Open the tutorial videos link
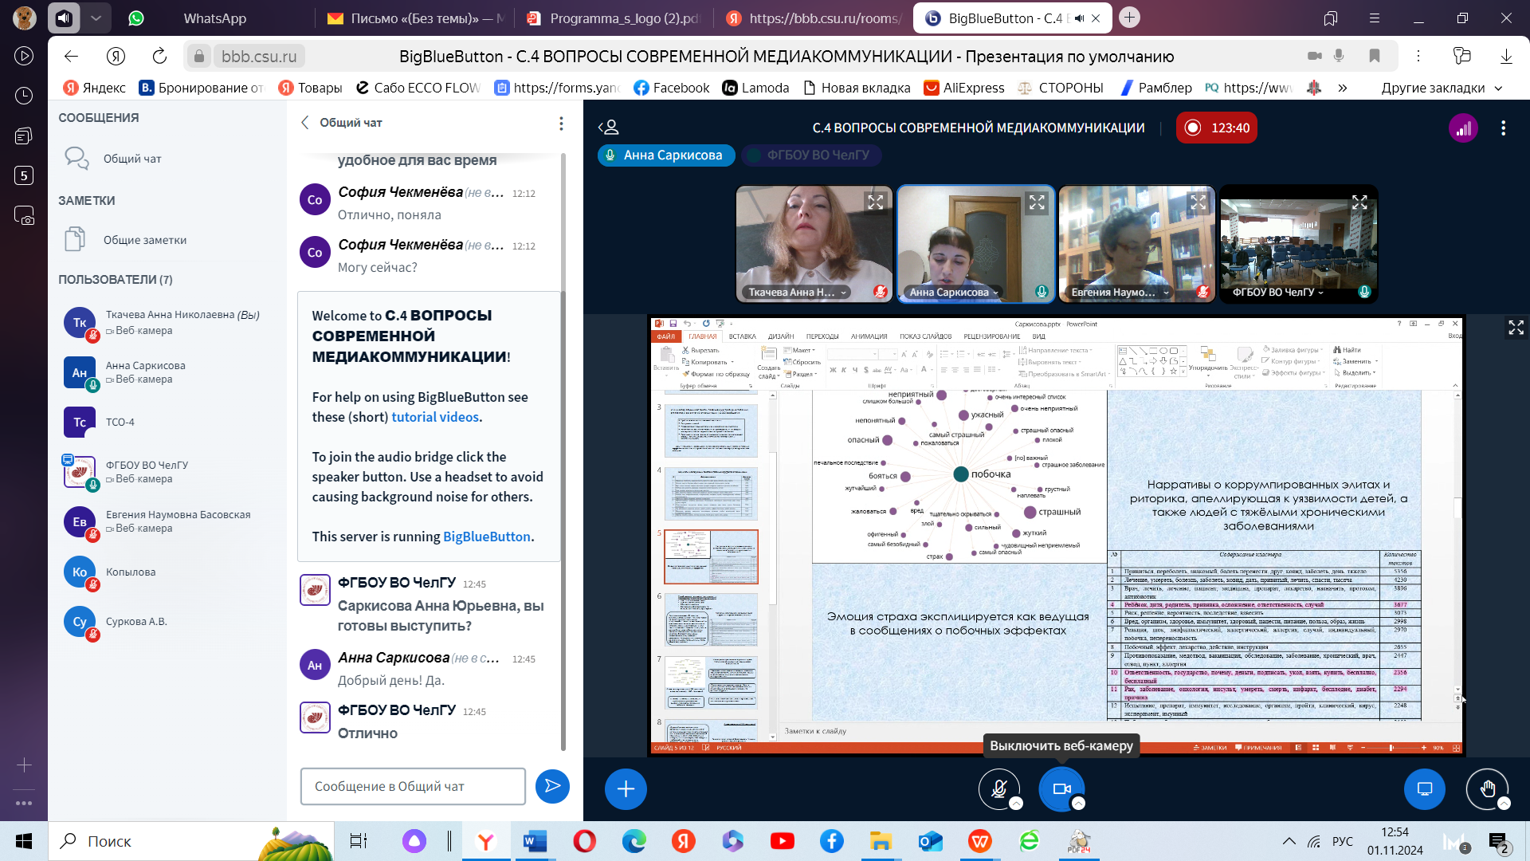The width and height of the screenshot is (1530, 861). point(435,417)
